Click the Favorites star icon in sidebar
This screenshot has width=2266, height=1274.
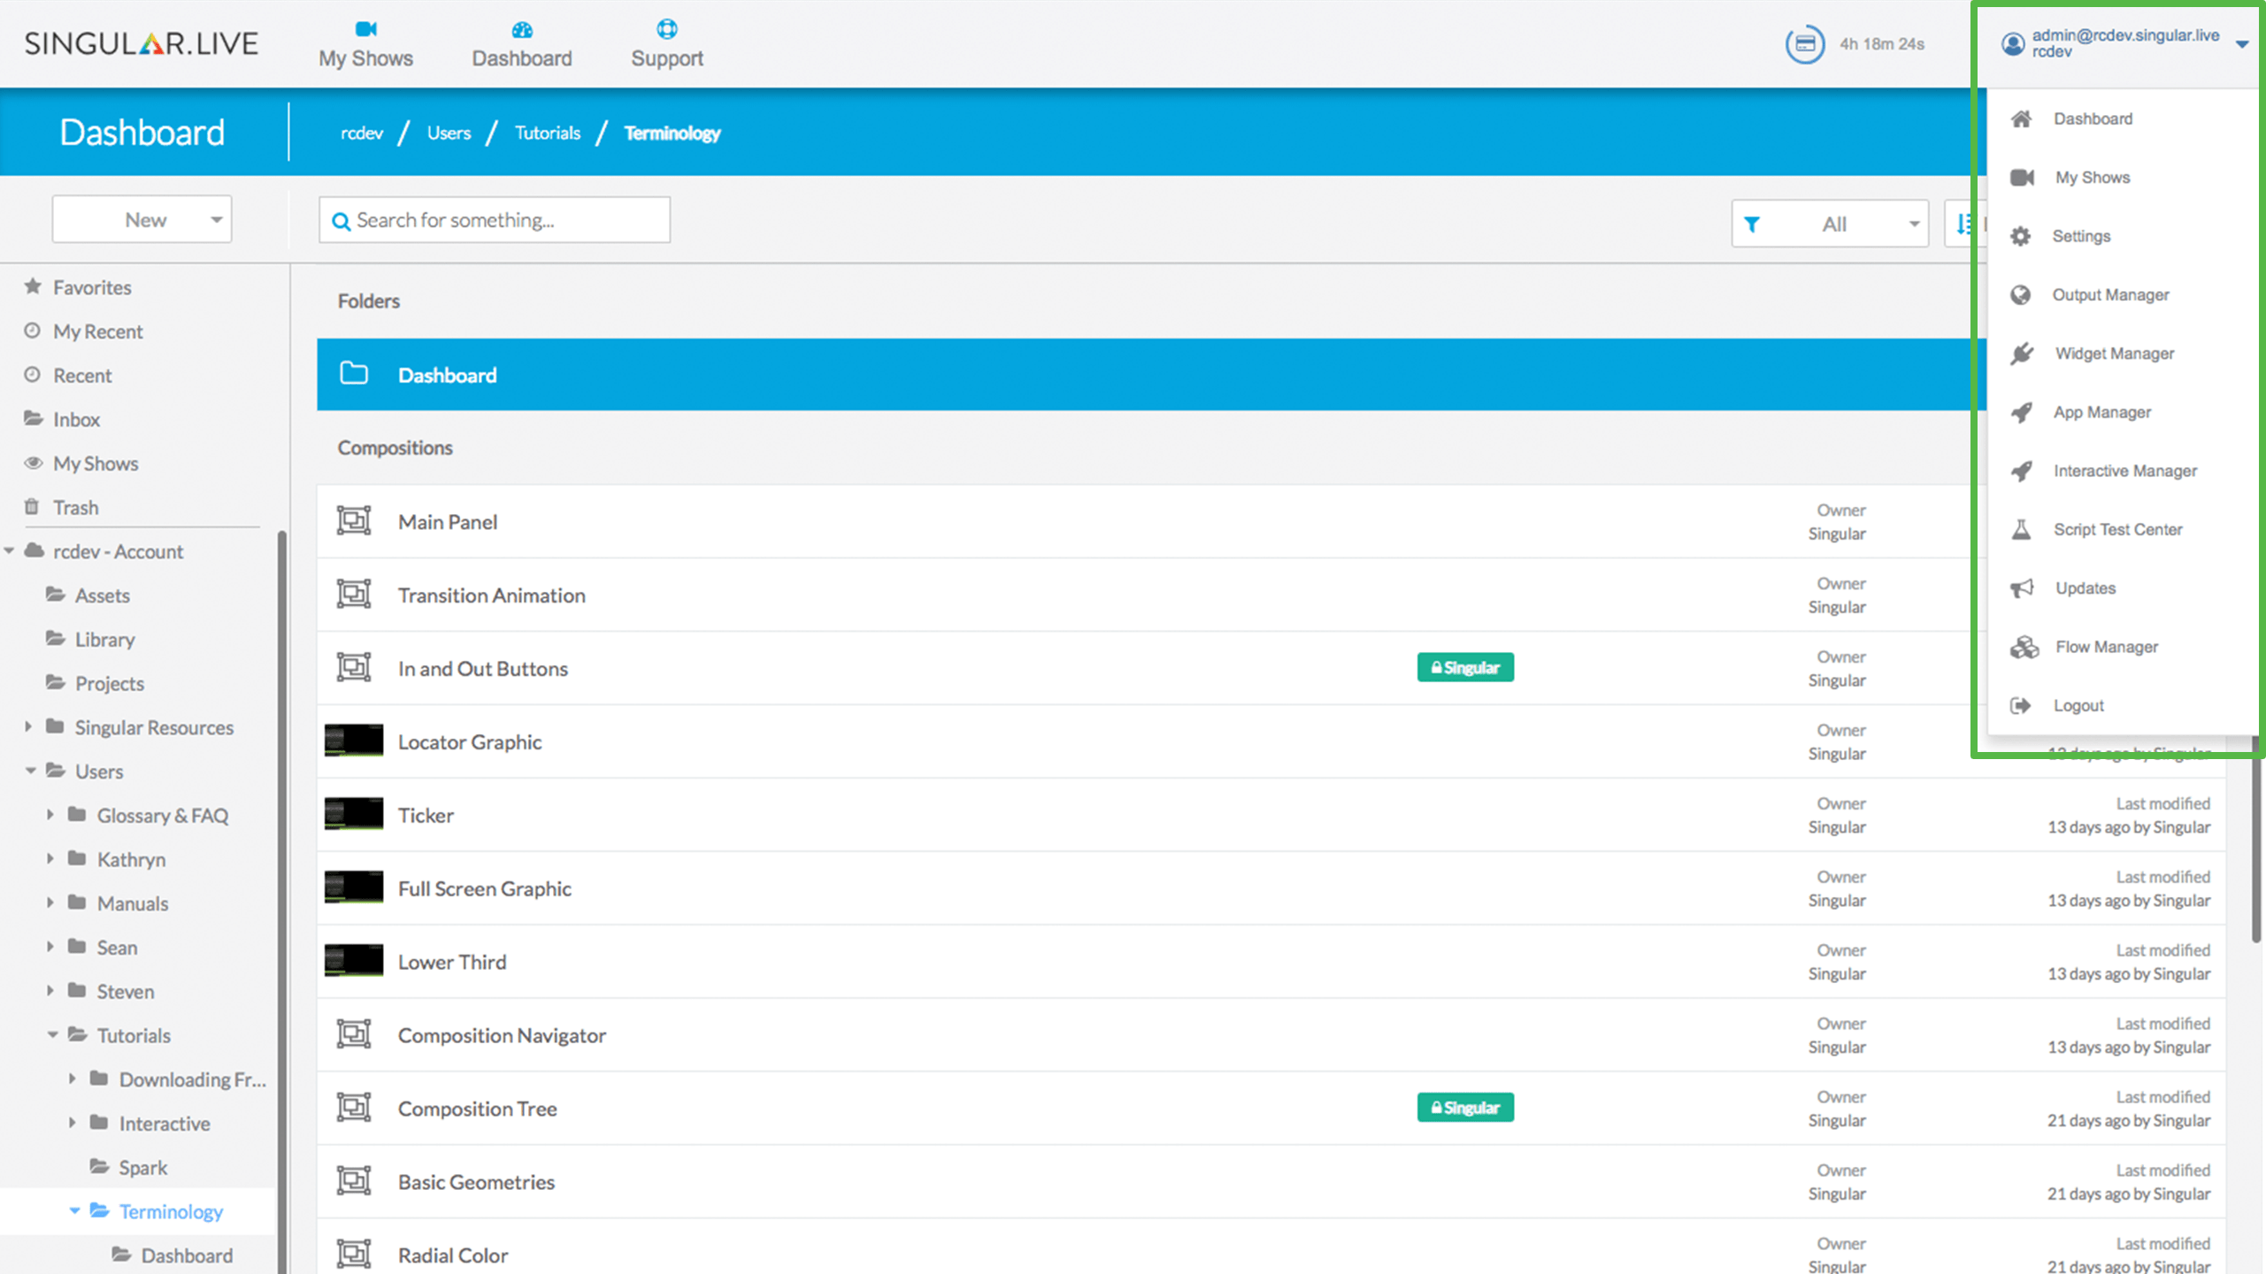tap(33, 287)
